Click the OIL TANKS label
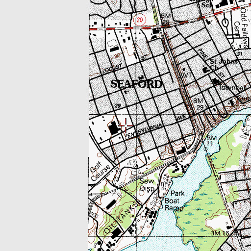251x251 pixels. [x=121, y=218]
